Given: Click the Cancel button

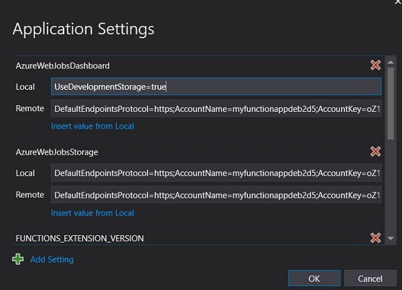Looking at the screenshot, I should pyautogui.click(x=370, y=278).
